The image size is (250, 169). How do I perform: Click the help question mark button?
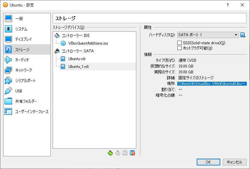click(x=228, y=5)
